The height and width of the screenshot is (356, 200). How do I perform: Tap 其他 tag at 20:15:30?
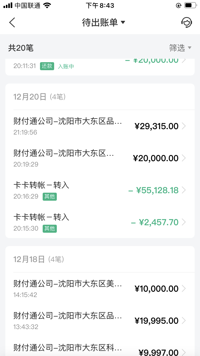click(x=50, y=229)
